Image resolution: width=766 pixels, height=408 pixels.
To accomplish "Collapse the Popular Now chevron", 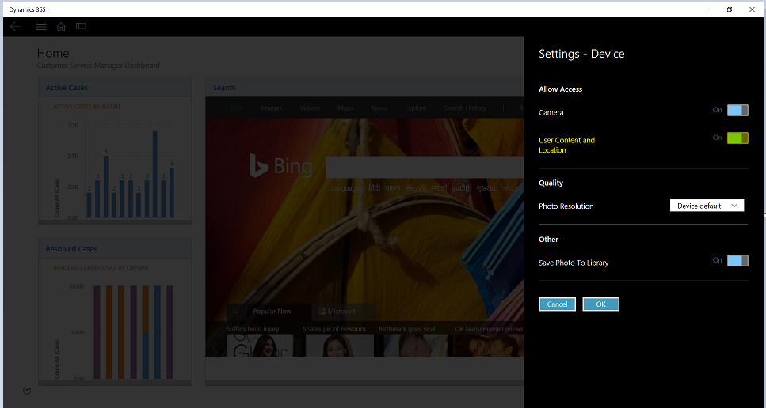I will (x=236, y=312).
